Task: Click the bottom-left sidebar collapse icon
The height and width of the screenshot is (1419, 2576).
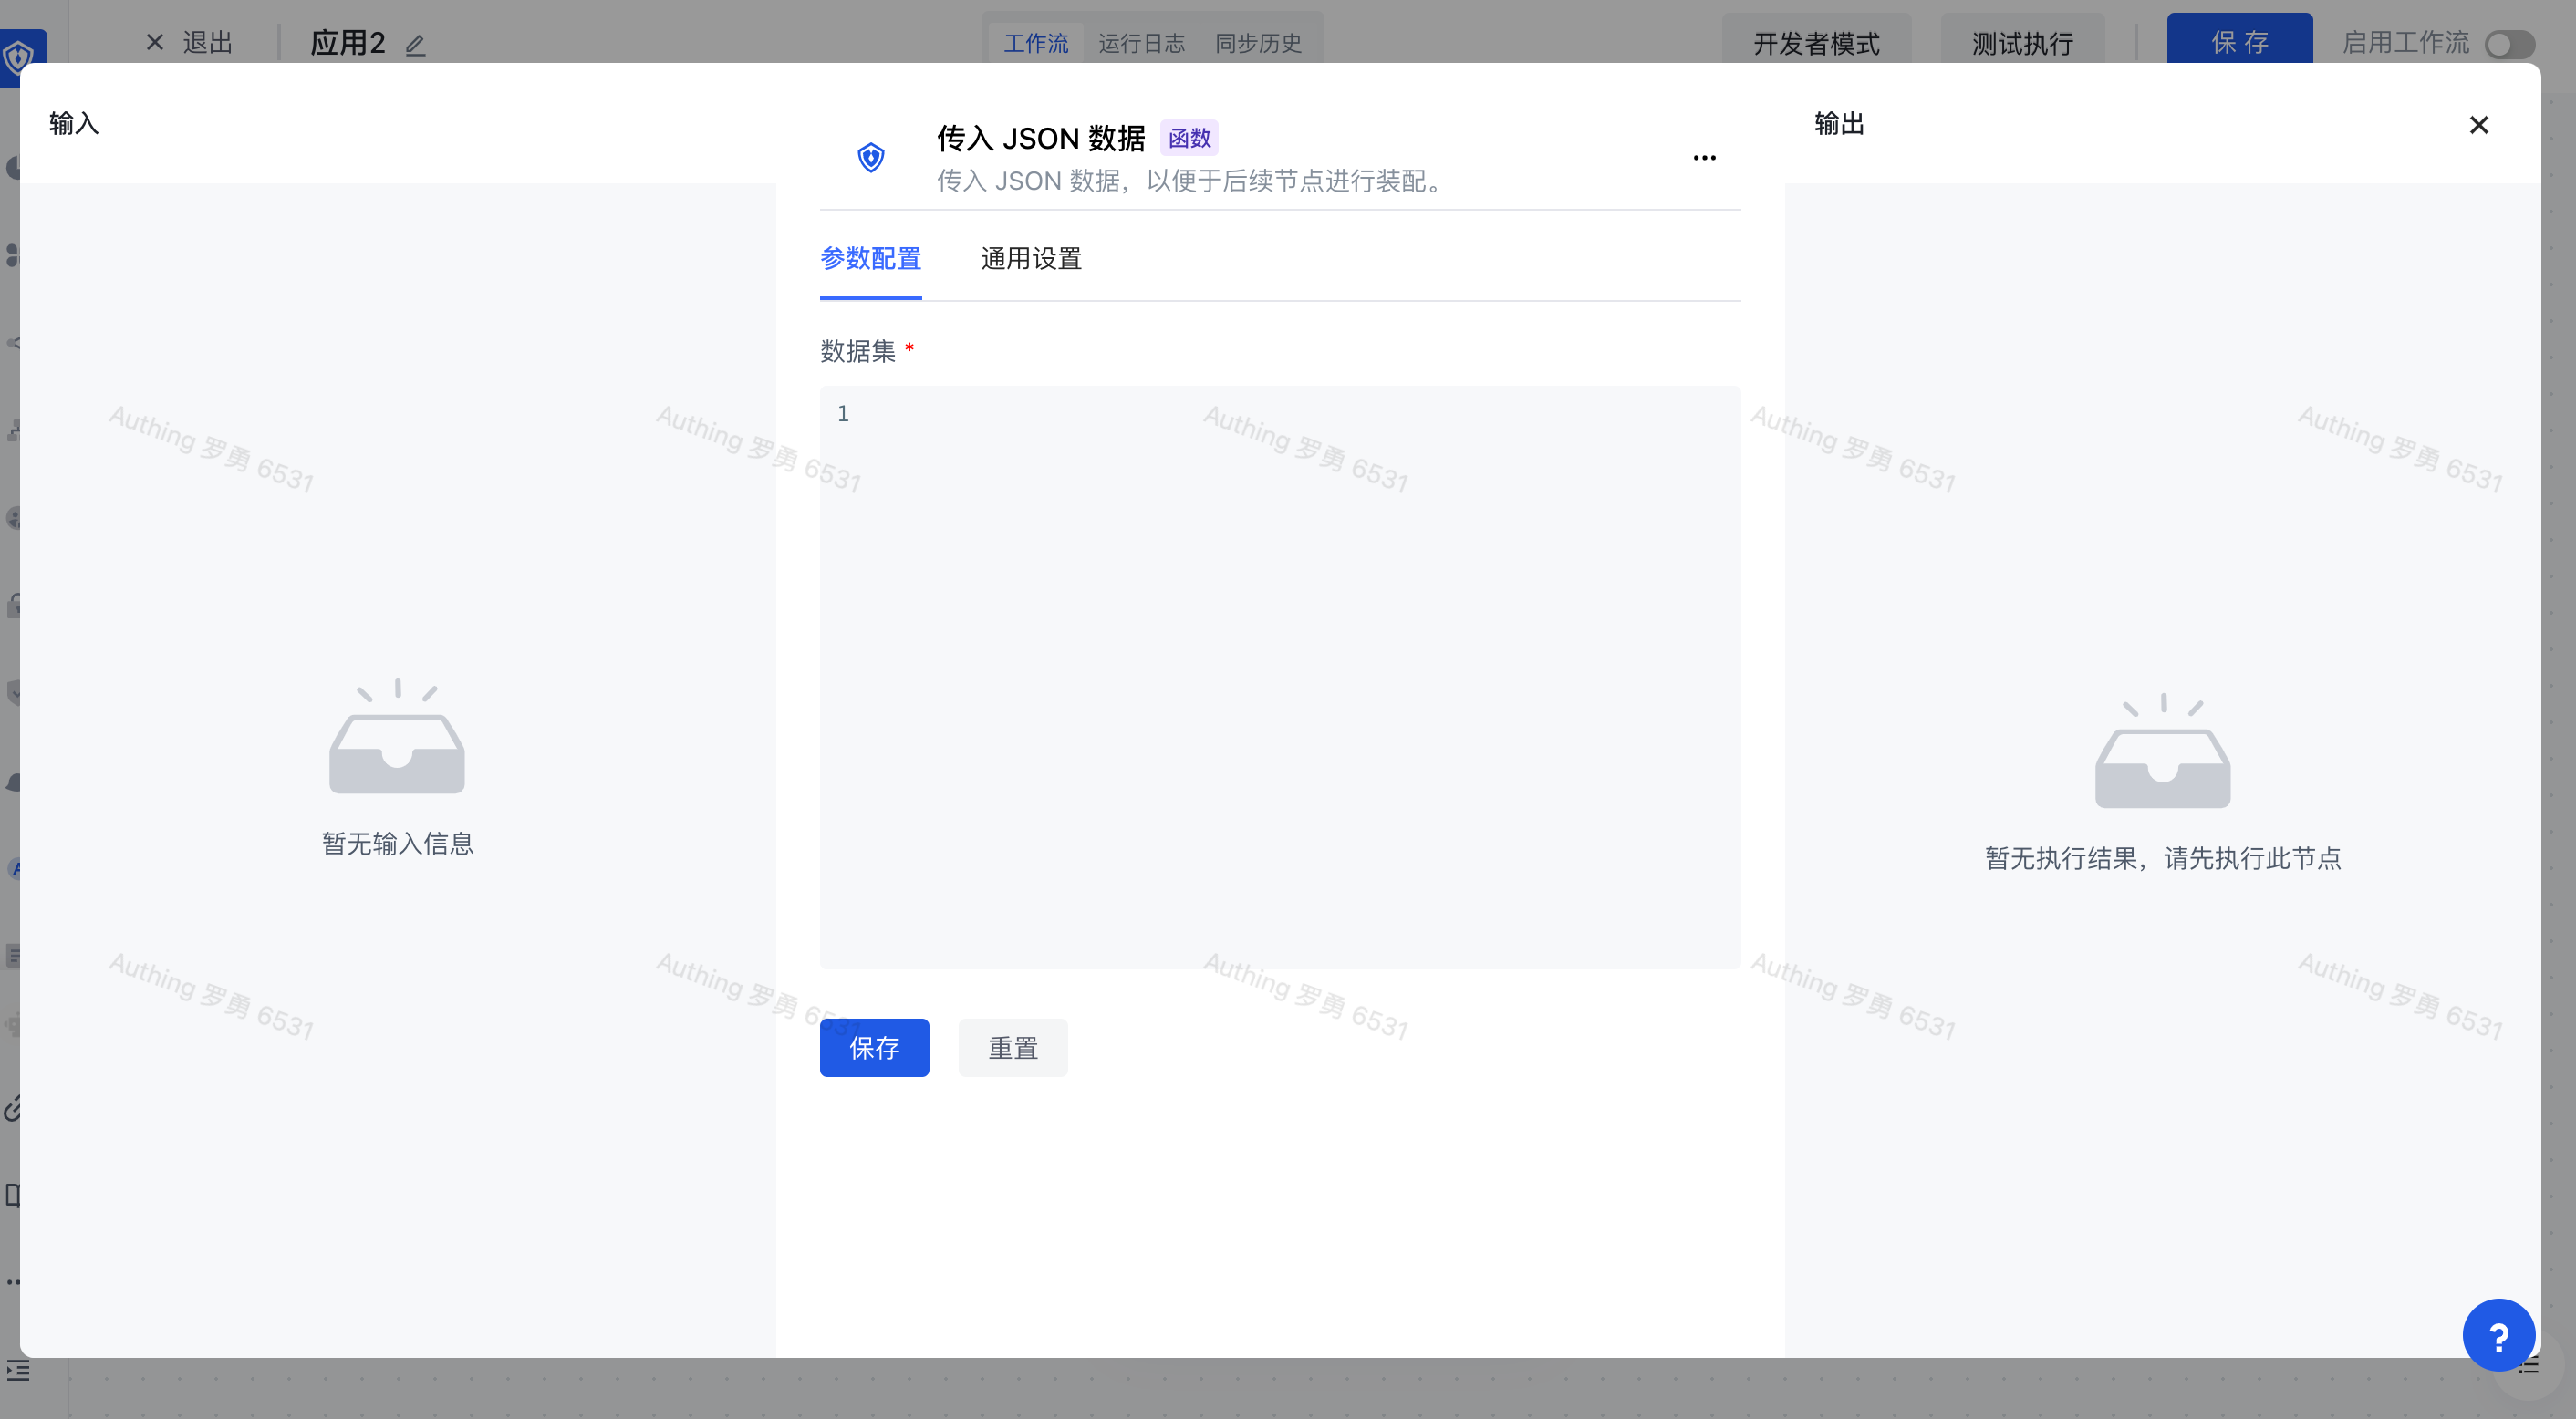Action: point(18,1370)
